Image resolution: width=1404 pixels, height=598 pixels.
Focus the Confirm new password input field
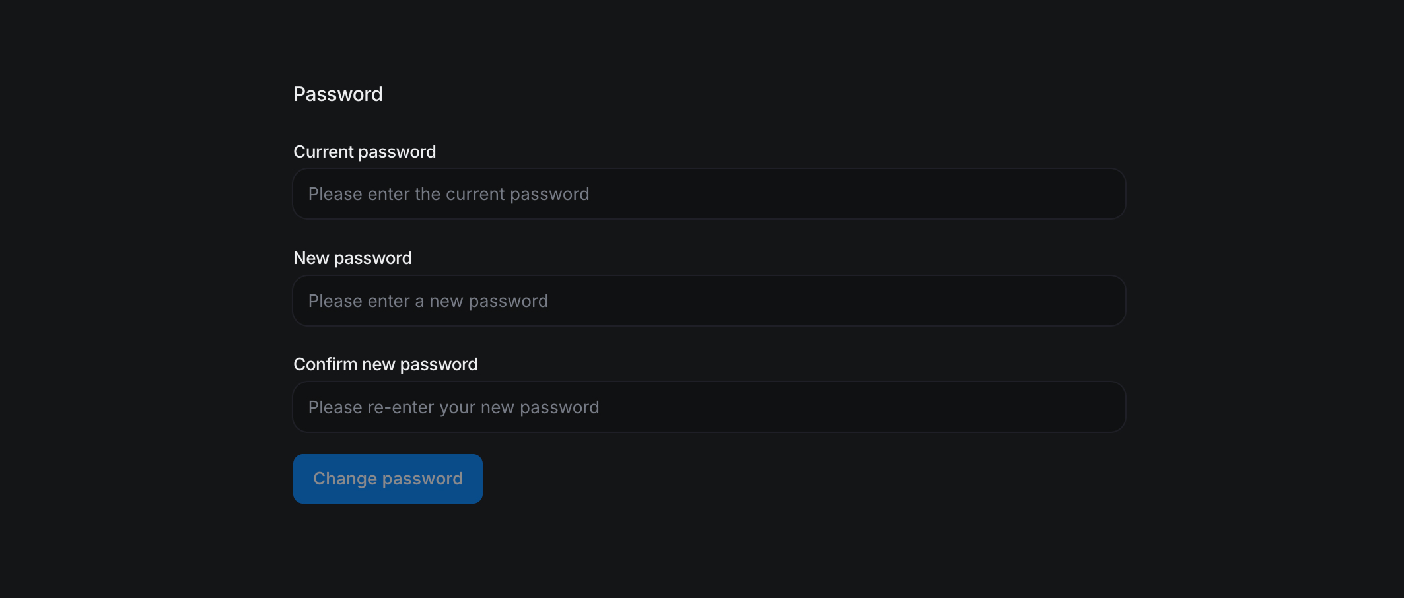coord(709,407)
